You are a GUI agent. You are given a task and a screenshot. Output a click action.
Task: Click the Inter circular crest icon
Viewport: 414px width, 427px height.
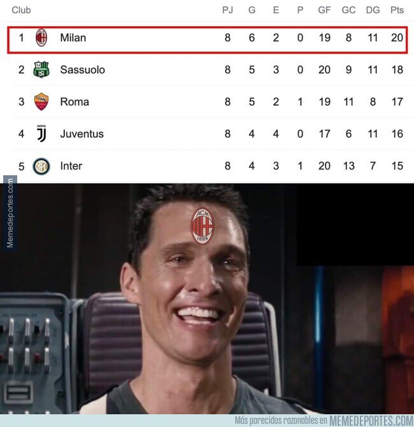click(x=41, y=166)
